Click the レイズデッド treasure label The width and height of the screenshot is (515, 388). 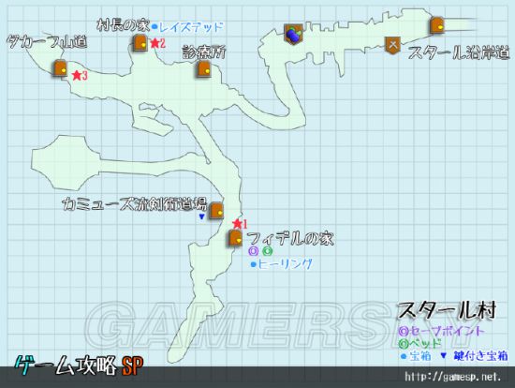pos(191,27)
